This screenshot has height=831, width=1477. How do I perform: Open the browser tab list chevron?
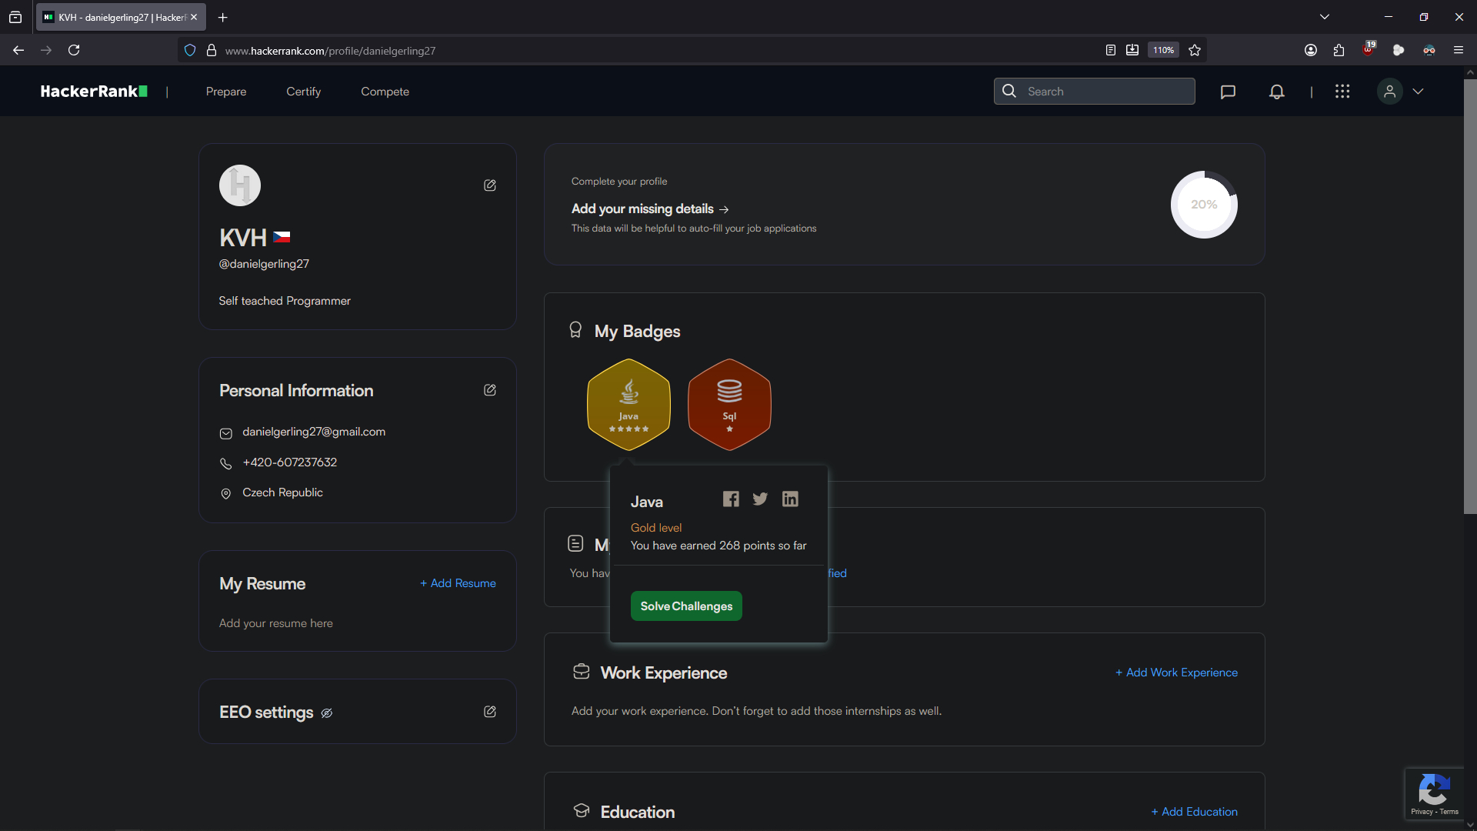pyautogui.click(x=1325, y=17)
